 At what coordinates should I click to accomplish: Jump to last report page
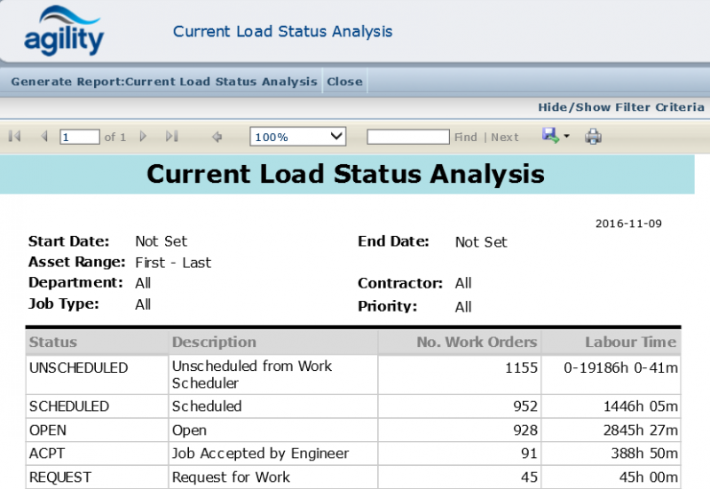172,137
